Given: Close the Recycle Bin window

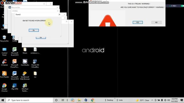Looking at the screenshot, I should click(57, 7).
